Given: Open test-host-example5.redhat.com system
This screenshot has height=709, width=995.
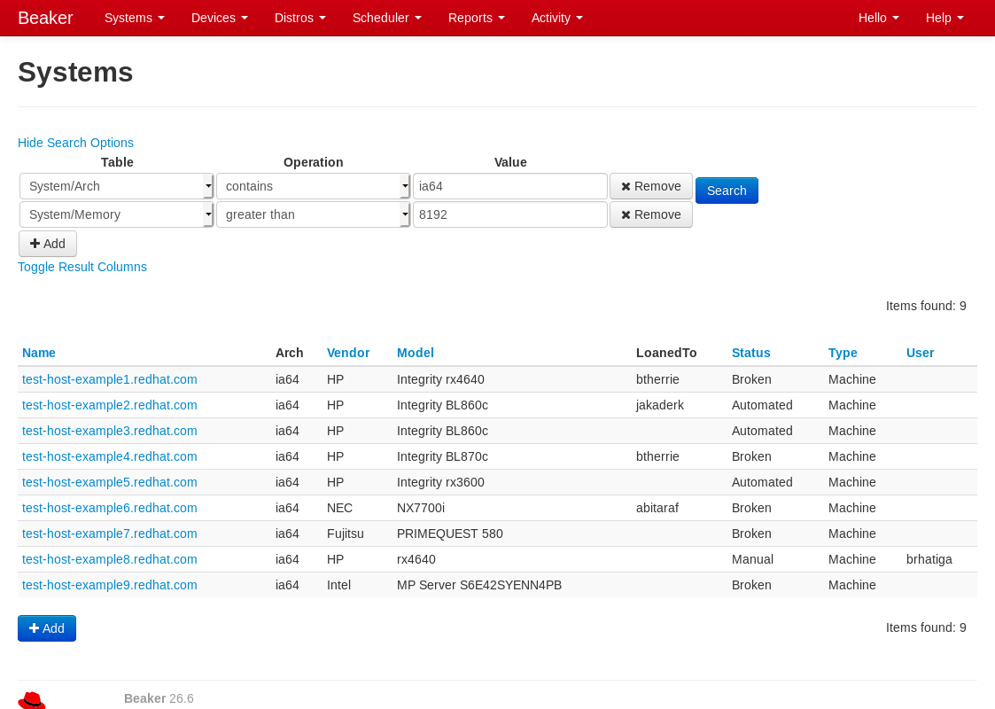Looking at the screenshot, I should (x=109, y=482).
